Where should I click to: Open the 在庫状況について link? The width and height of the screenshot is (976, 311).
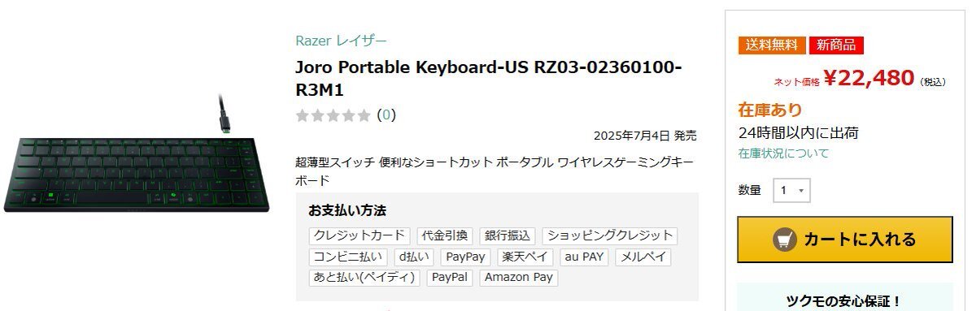pos(783,153)
